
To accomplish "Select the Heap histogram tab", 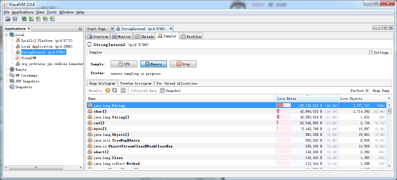I will pos(102,83).
